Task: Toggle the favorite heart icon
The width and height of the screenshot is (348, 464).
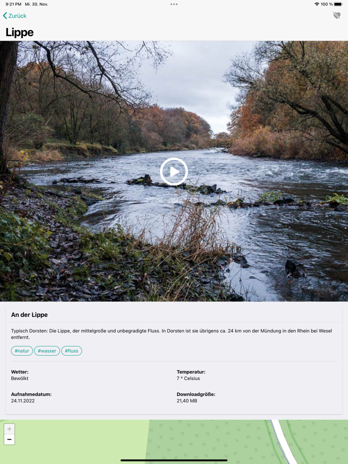Action: 337,15
